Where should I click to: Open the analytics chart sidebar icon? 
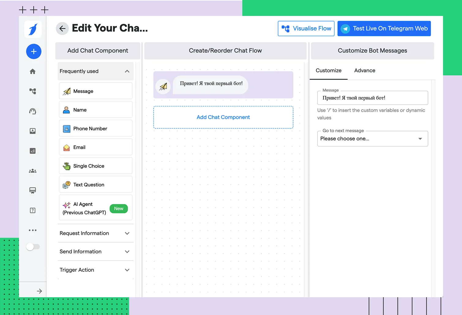33,151
